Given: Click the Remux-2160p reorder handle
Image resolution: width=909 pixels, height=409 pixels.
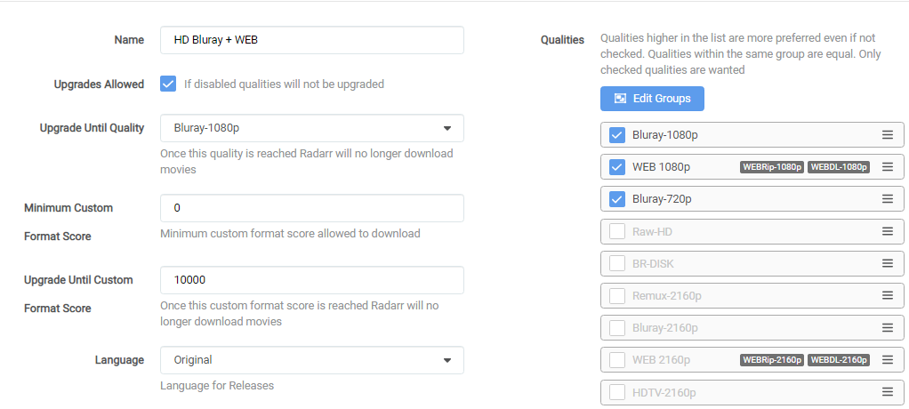Looking at the screenshot, I should coord(887,295).
